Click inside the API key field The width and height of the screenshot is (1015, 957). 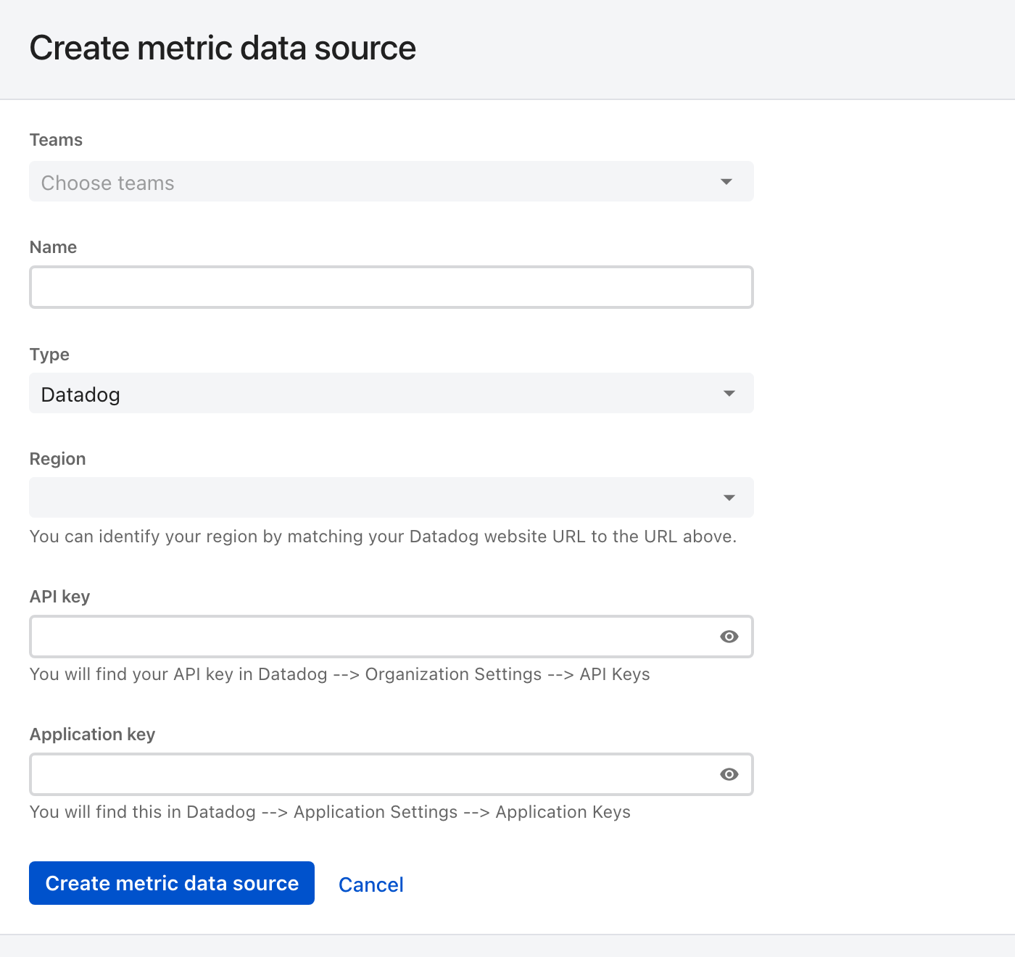[391, 637]
